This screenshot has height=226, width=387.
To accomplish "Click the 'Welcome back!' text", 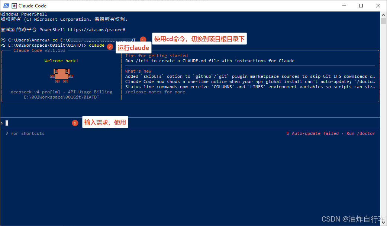I will (x=61, y=61).
